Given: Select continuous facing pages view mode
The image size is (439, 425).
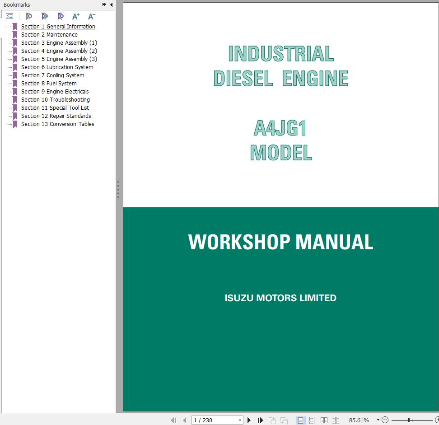Looking at the screenshot, I should [336, 420].
